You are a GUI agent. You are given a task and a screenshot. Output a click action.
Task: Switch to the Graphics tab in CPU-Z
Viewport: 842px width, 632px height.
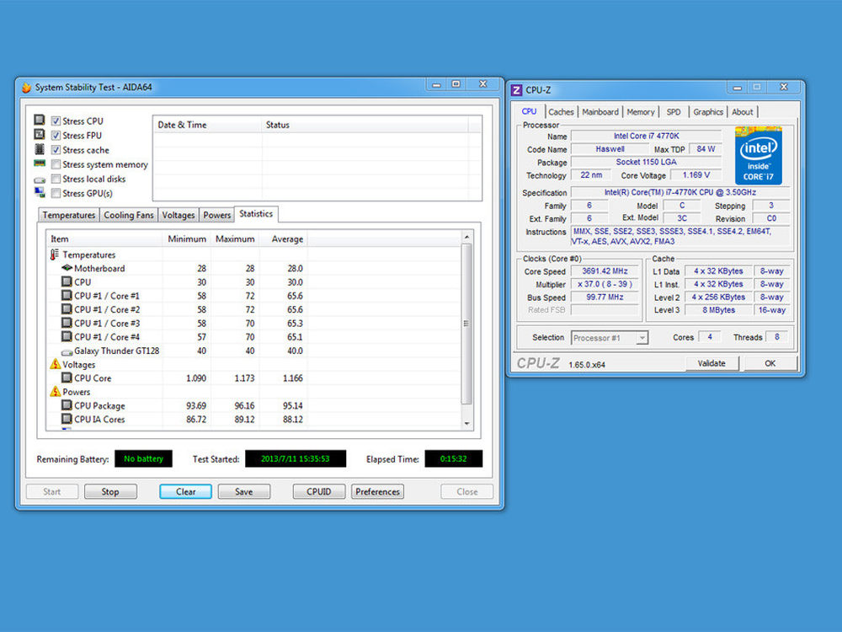point(708,112)
